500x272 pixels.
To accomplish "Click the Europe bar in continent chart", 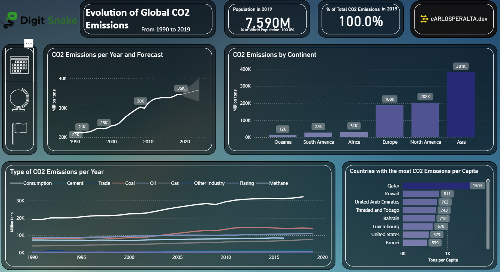I will point(389,121).
